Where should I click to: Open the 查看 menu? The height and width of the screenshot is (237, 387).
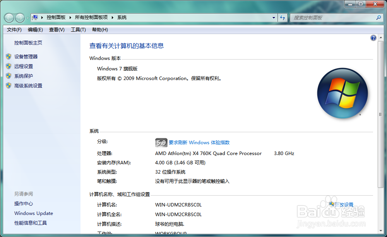click(57, 29)
